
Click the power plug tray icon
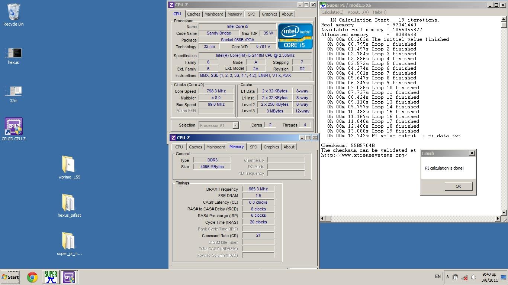pyautogui.click(x=455, y=277)
